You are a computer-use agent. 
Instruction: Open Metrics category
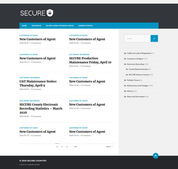(x=130, y=91)
